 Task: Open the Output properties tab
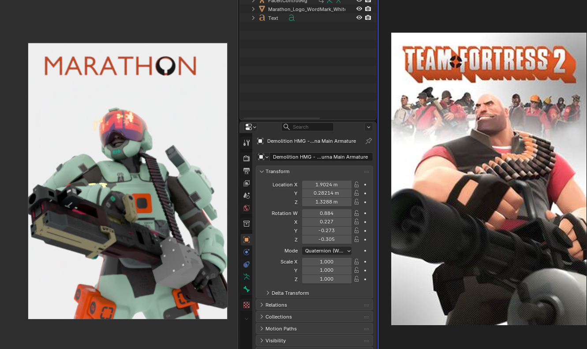click(247, 171)
